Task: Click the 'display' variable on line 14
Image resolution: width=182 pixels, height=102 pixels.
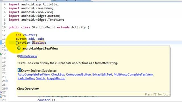Action: point(38,42)
